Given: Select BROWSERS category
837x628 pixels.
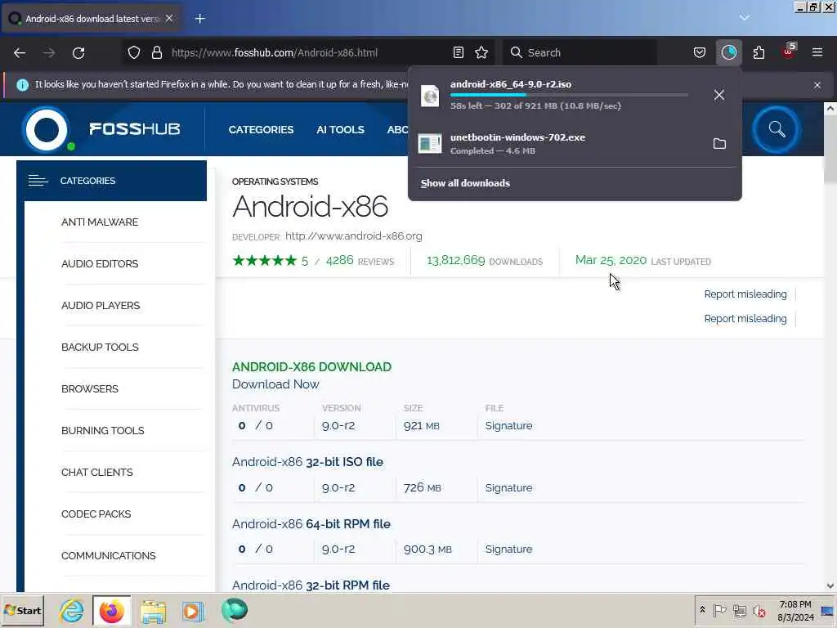Looking at the screenshot, I should tap(90, 388).
